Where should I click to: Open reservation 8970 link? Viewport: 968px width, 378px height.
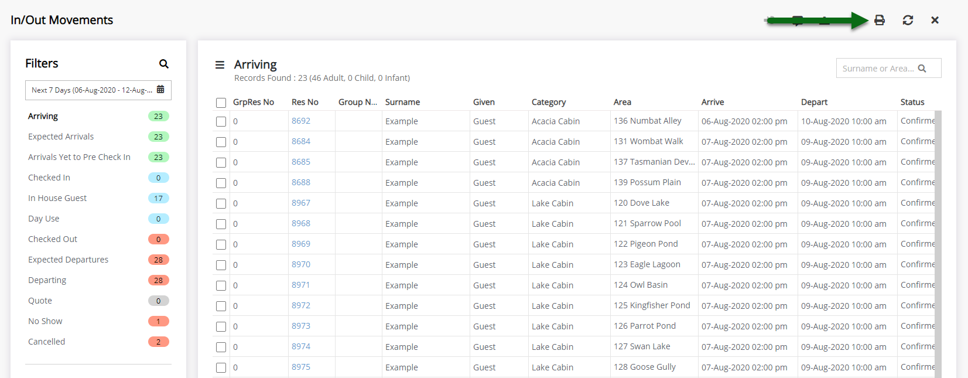[301, 264]
